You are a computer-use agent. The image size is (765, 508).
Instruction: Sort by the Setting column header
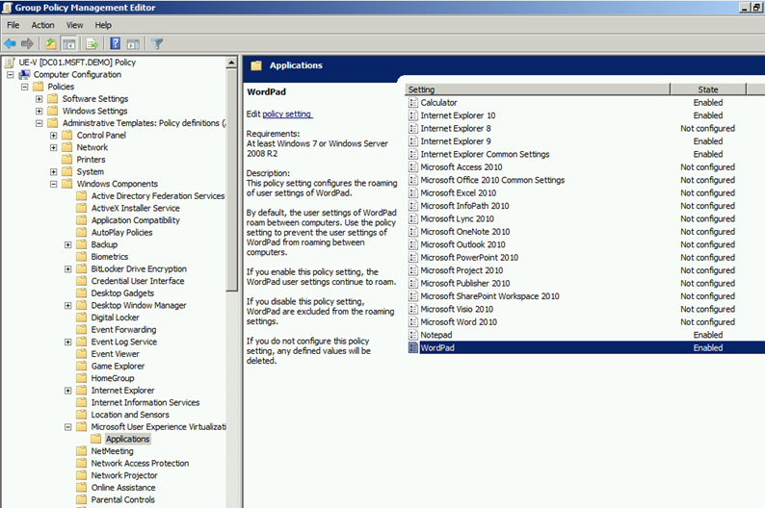538,89
